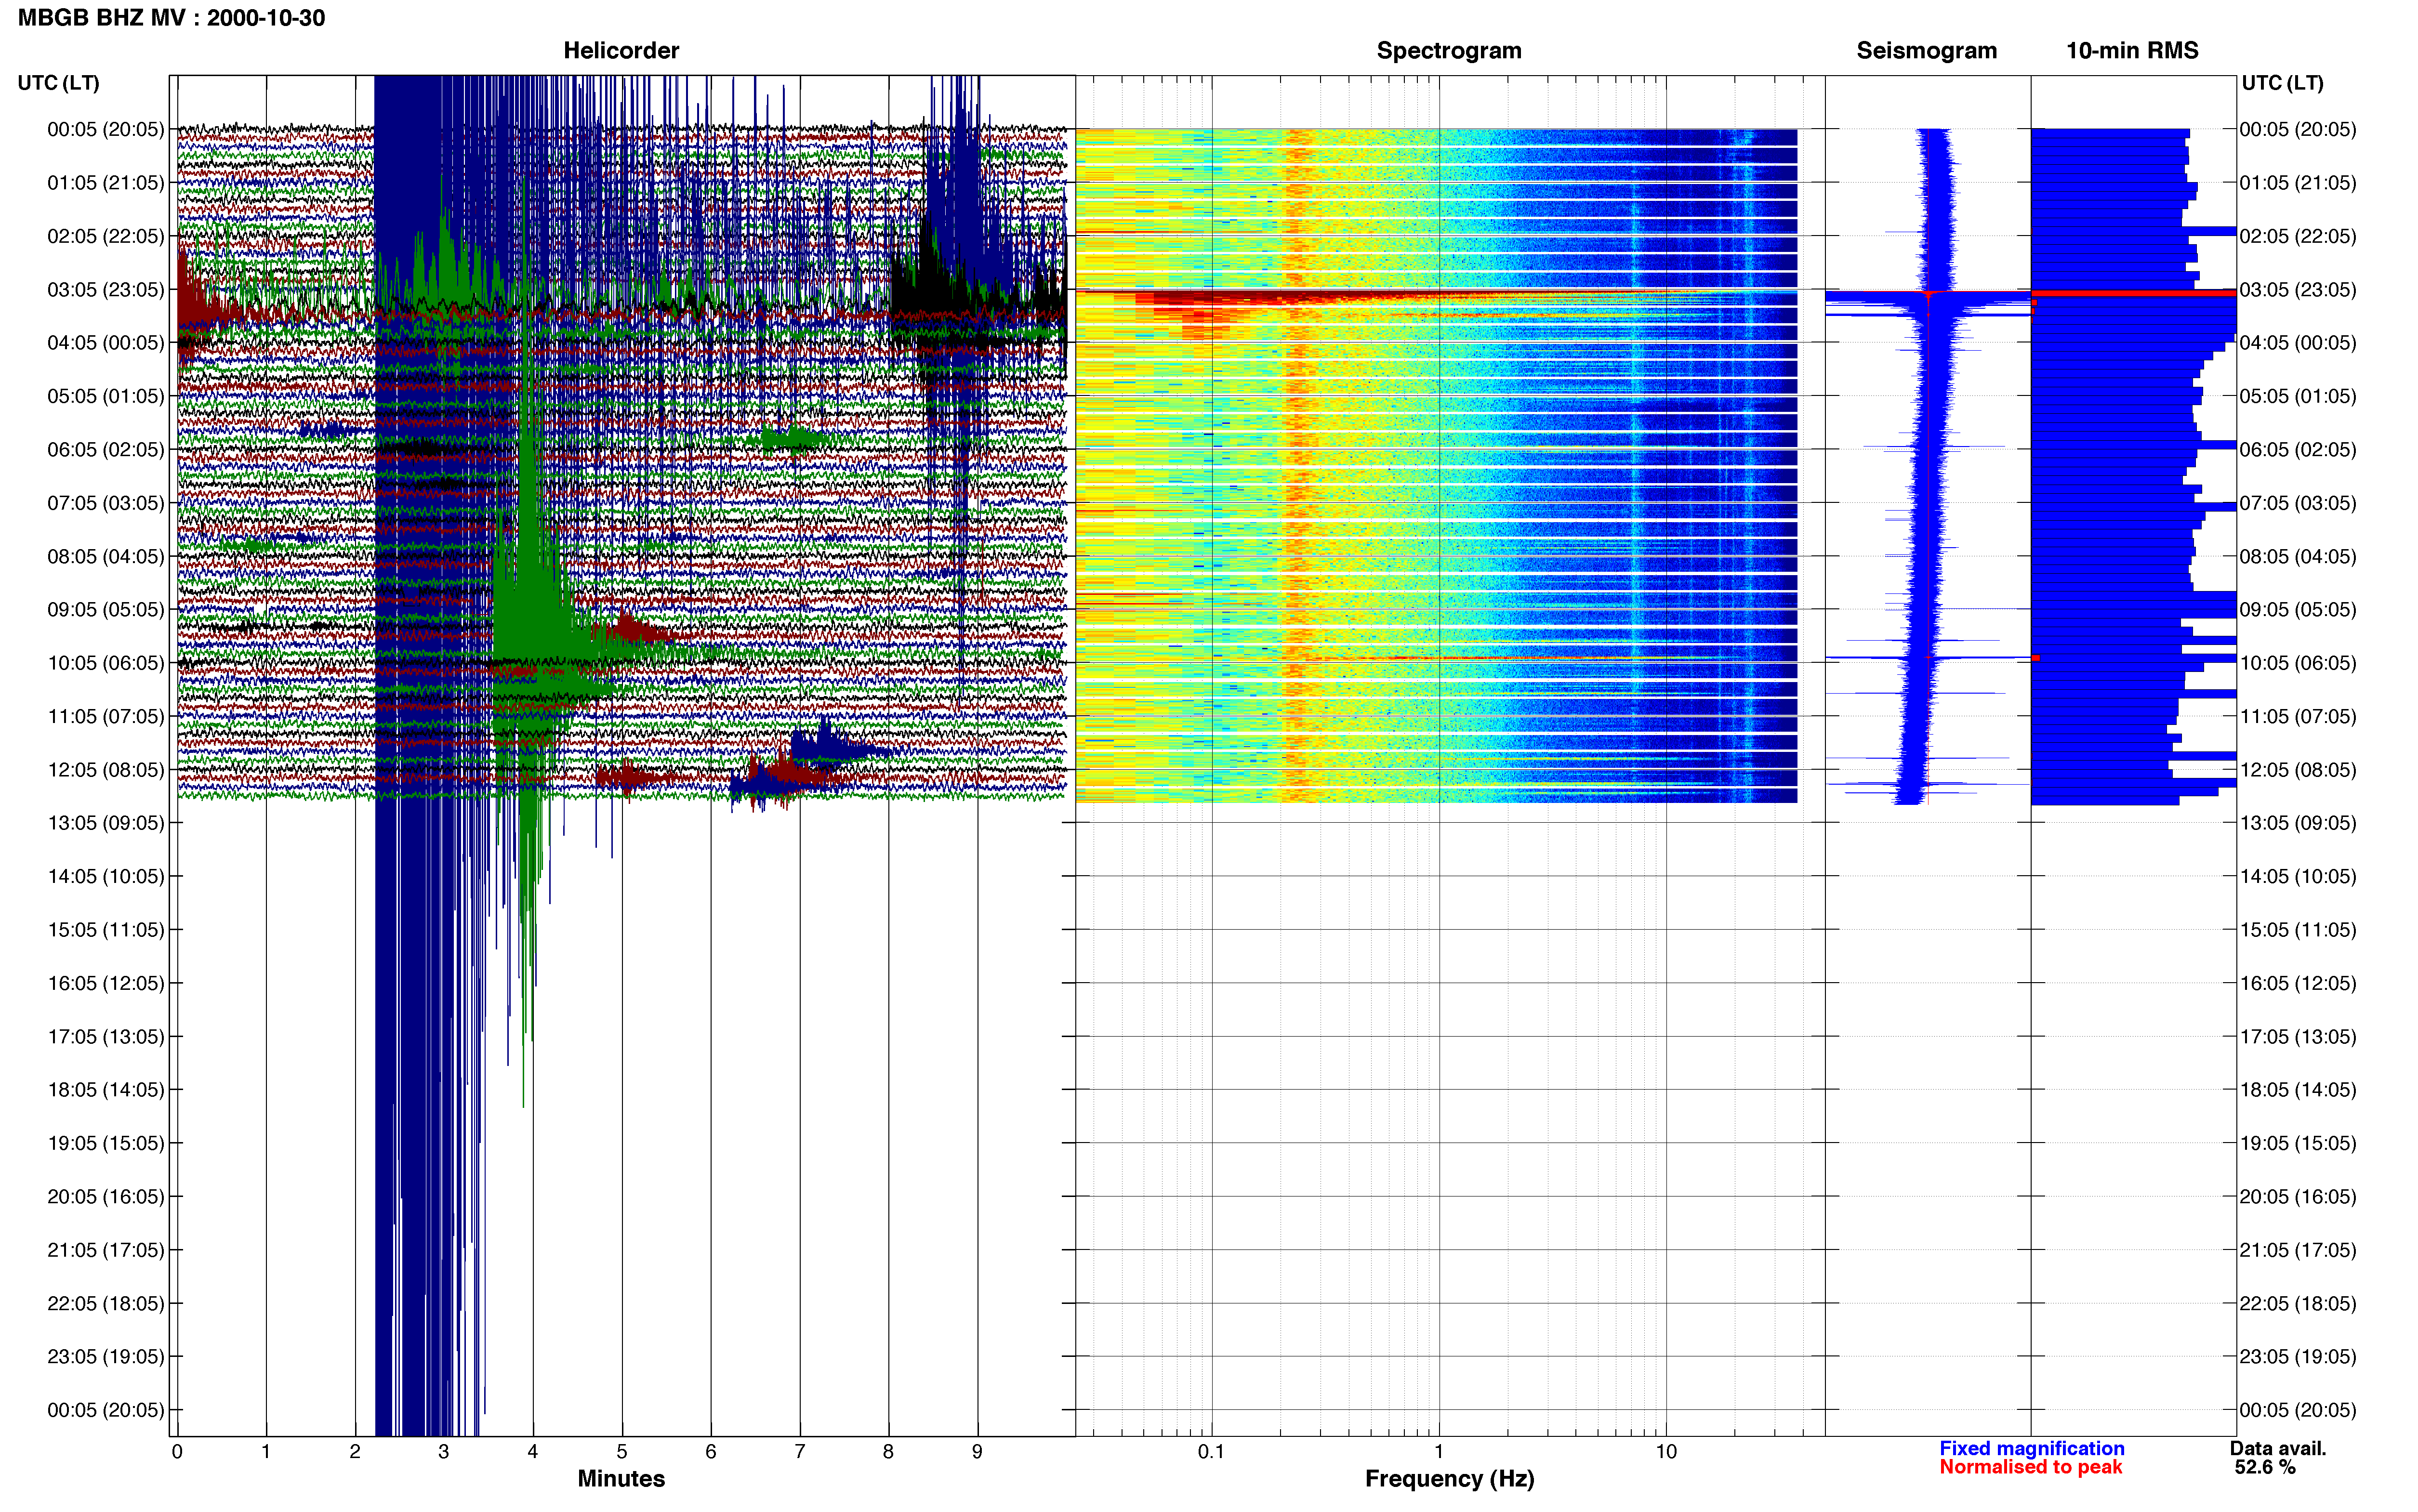The height and width of the screenshot is (1512, 2418).
Task: Click the right time label '06:05 (02:05)'
Action: (2297, 450)
